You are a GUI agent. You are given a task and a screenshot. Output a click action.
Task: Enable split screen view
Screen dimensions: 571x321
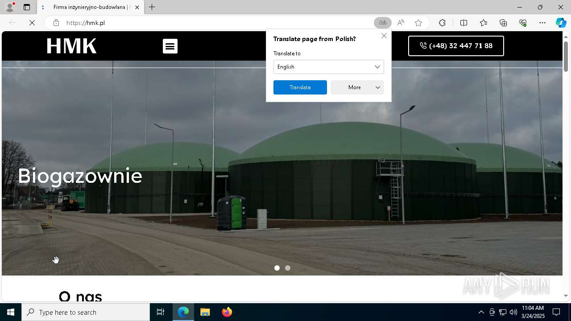click(463, 23)
